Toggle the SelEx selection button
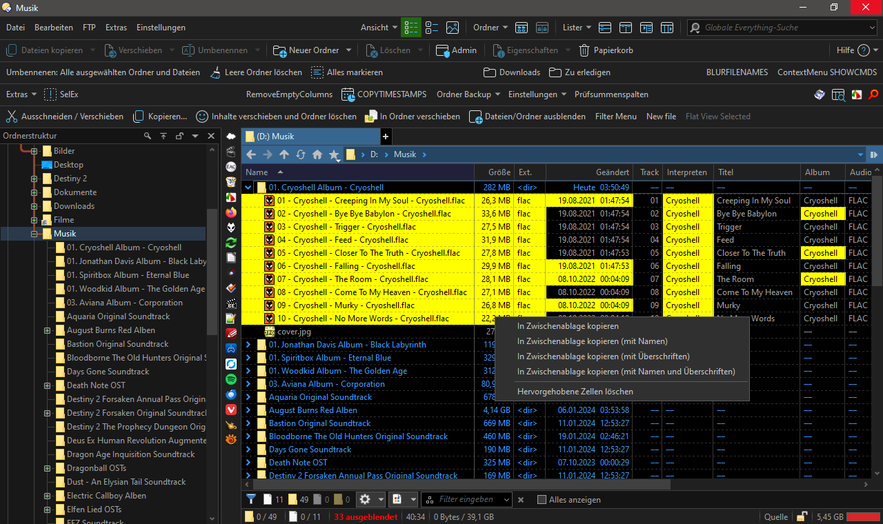The image size is (883, 524). click(61, 94)
